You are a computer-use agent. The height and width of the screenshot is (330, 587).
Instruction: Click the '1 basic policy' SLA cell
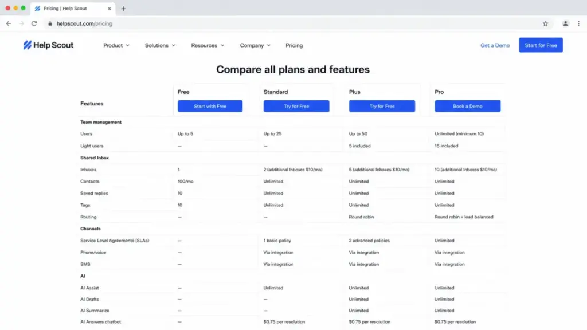click(277, 241)
